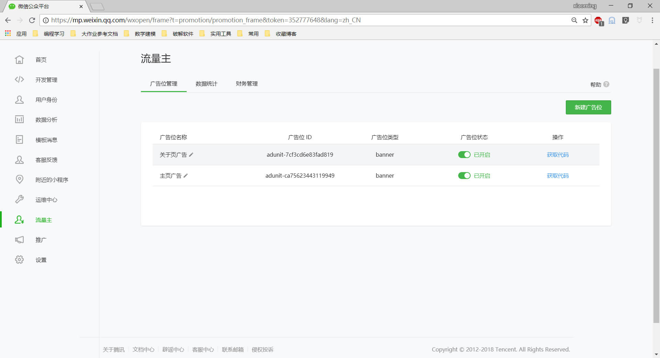Open 常用 bookmark folder

248,34
